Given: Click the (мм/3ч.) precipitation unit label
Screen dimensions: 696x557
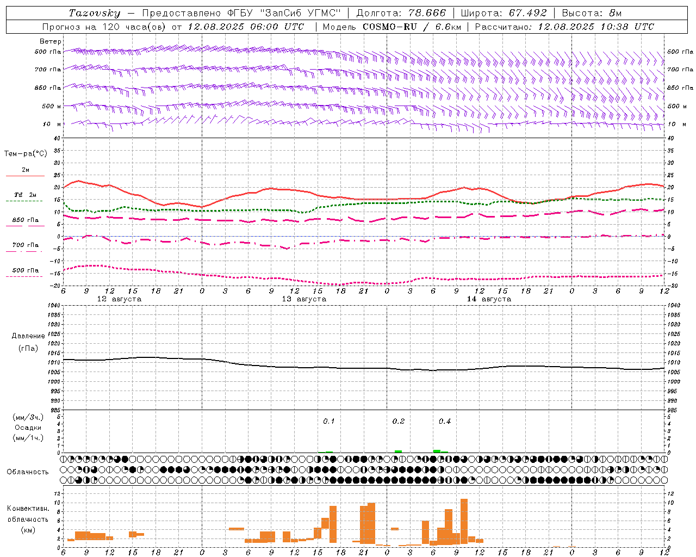Looking at the screenshot, I should pyautogui.click(x=28, y=417).
